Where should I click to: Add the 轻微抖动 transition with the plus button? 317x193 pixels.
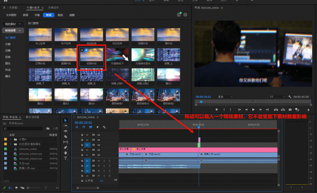tap(86, 50)
